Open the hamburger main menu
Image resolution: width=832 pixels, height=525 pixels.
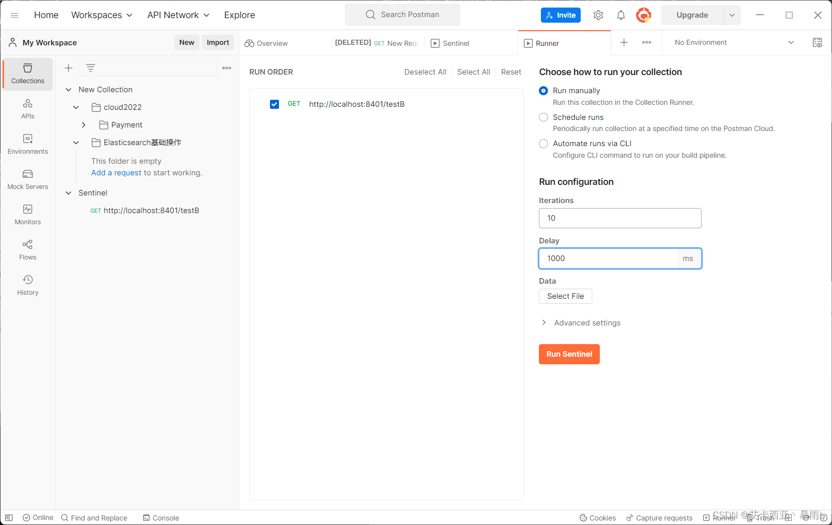(x=15, y=15)
